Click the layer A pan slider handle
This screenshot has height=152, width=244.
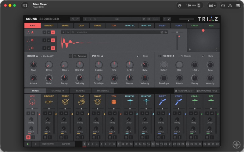point(177,32)
